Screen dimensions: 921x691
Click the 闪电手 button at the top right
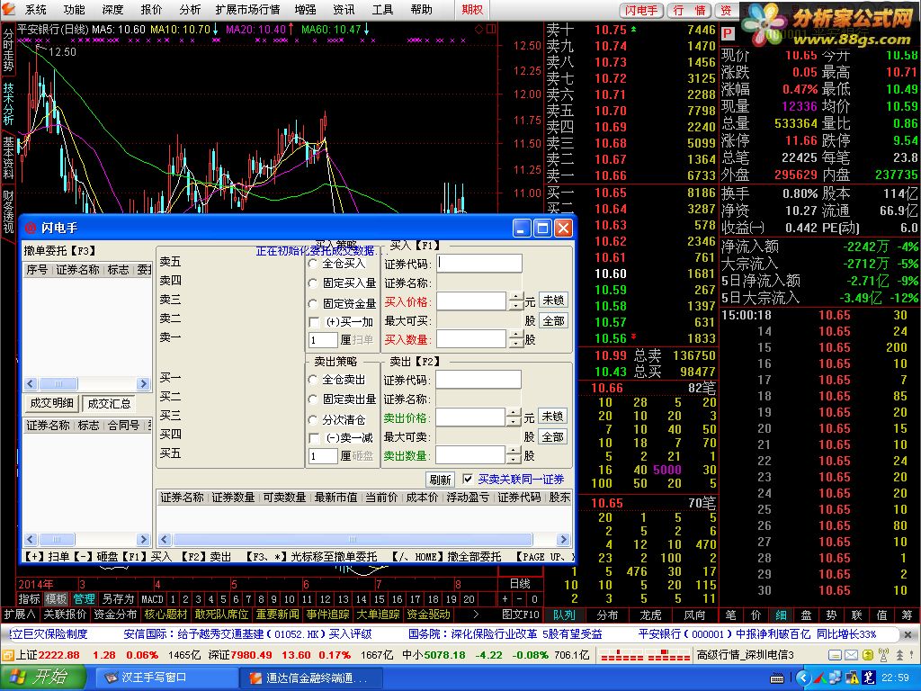[x=641, y=11]
